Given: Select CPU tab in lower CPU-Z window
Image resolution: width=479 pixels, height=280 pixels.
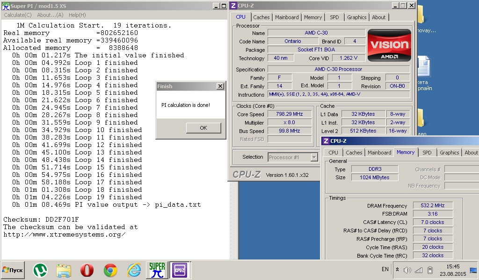Looking at the screenshot, I should pos(333,152).
